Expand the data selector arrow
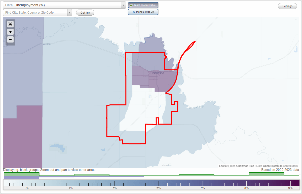302x194 pixels. (x=123, y=5)
